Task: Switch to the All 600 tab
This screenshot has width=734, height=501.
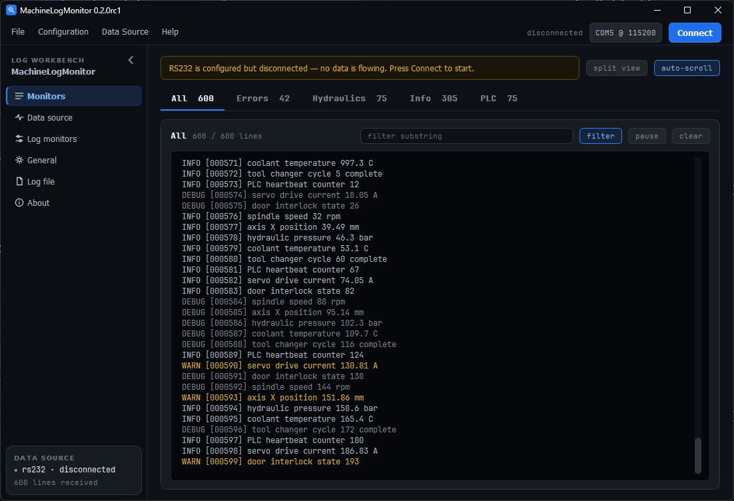Action: point(192,99)
